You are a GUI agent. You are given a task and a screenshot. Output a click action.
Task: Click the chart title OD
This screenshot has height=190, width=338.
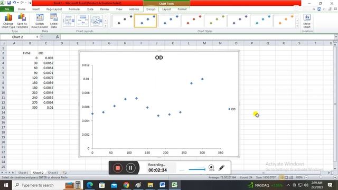(x=159, y=58)
